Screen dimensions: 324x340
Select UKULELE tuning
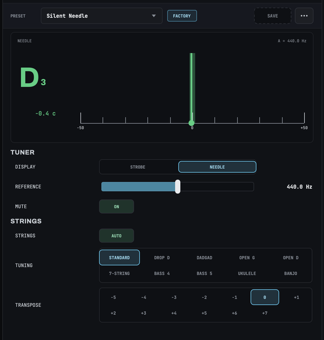point(247,274)
